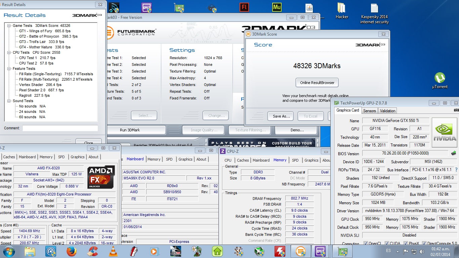Select Graphics Card tab in GPU-Z
Screen dimensions: 459x258
[348, 110]
